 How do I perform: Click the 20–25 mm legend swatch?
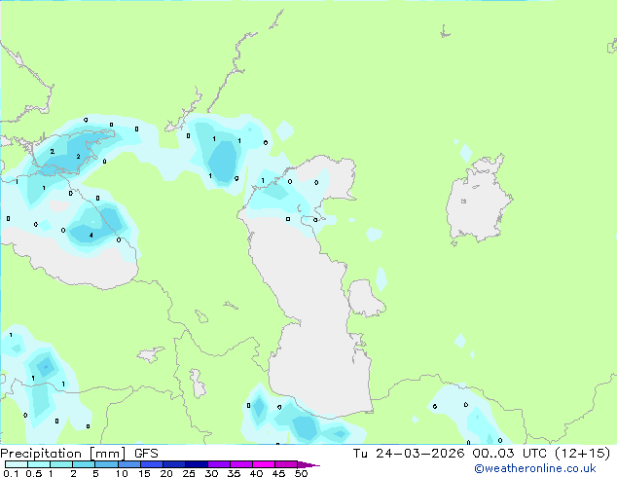pos(173,464)
